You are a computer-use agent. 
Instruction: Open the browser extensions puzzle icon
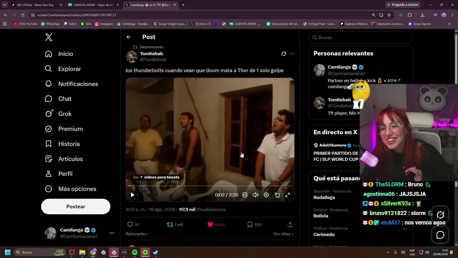(410, 15)
